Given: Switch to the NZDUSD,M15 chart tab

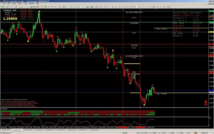Looking at the screenshot, I should (72, 130).
